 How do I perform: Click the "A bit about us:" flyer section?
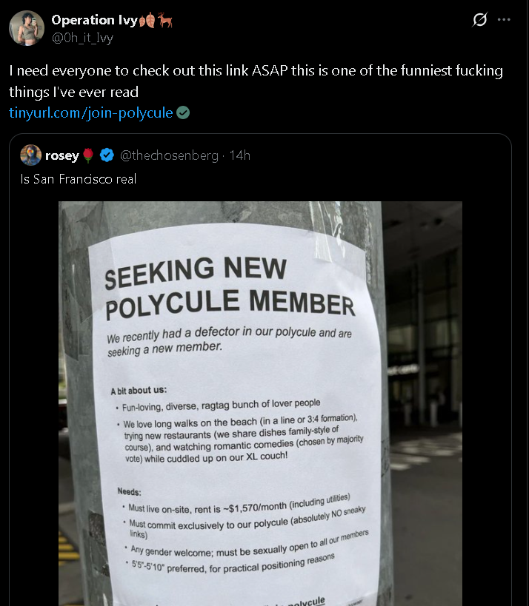coord(140,390)
